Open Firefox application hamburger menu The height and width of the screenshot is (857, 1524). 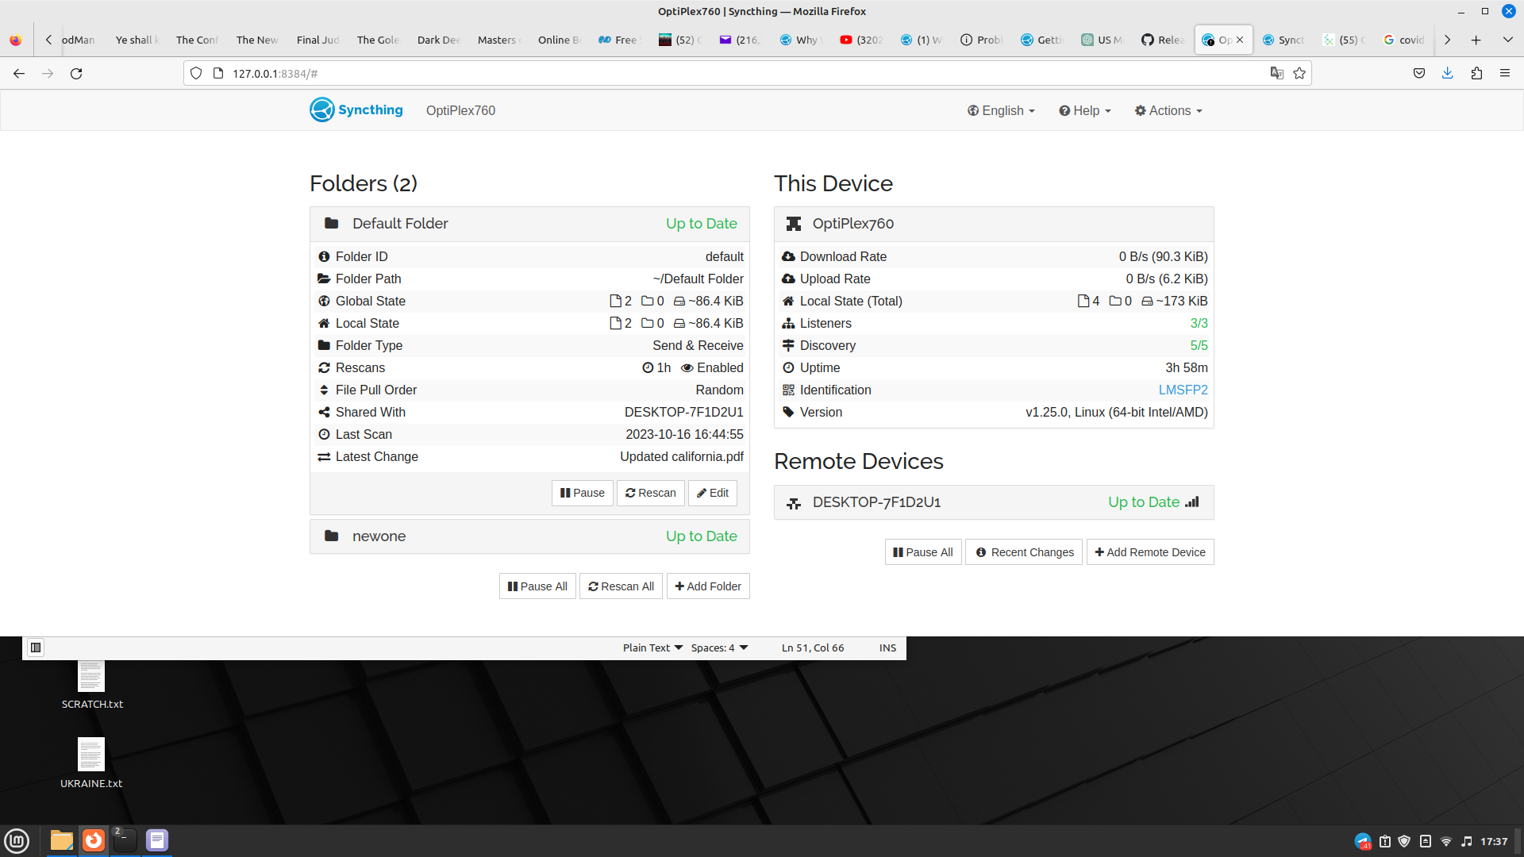(1505, 73)
